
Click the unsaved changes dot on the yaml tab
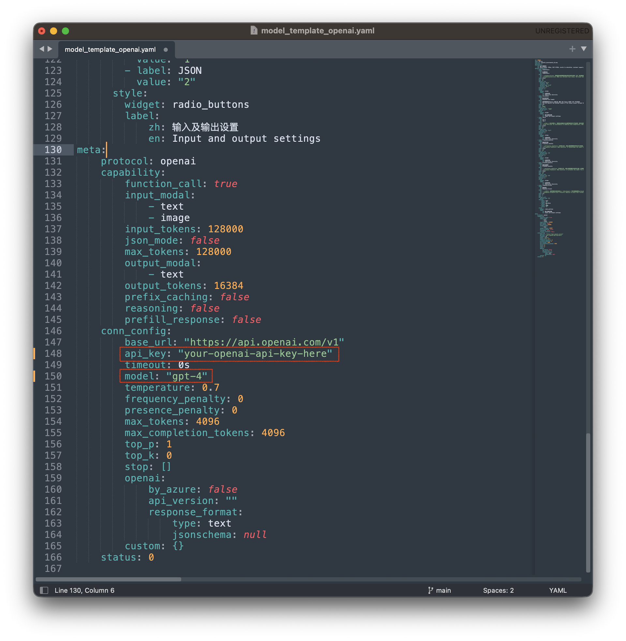[165, 49]
